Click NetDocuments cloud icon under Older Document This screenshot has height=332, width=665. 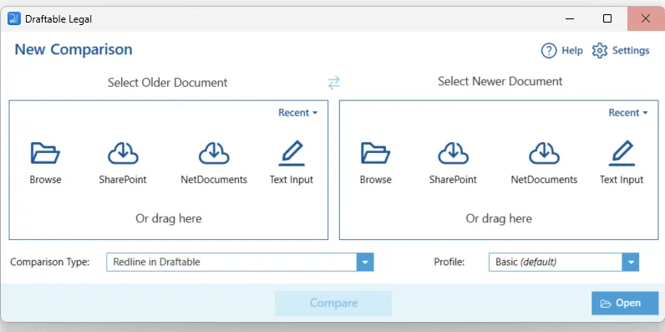pos(214,153)
